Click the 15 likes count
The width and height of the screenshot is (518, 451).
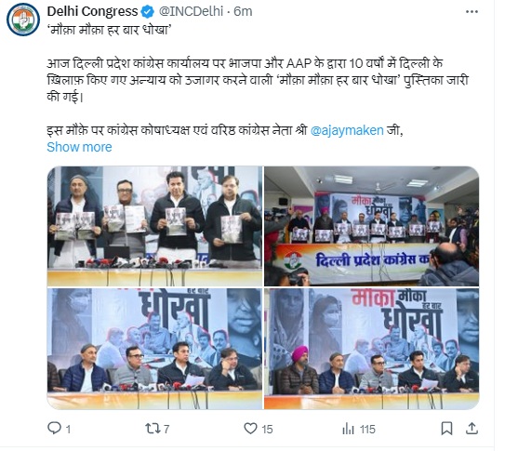267,430
